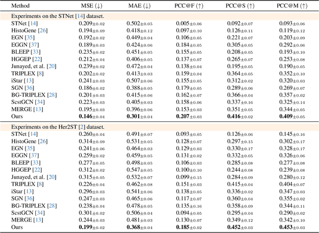
Task: Click the HistoGene MAE cell '0.418±0.12'
Action: (x=140, y=30)
